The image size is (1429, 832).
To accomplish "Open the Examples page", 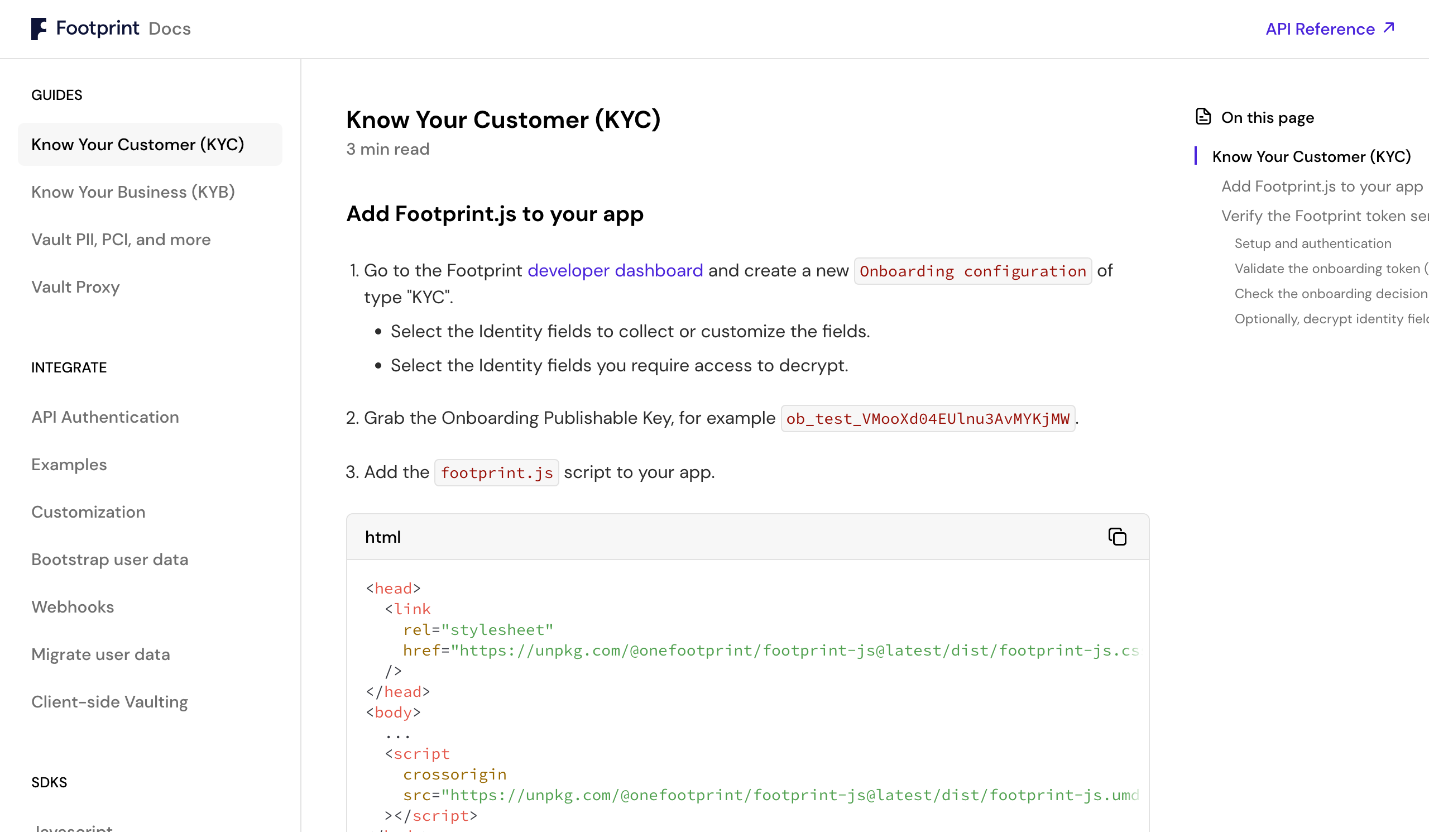I will (x=69, y=465).
